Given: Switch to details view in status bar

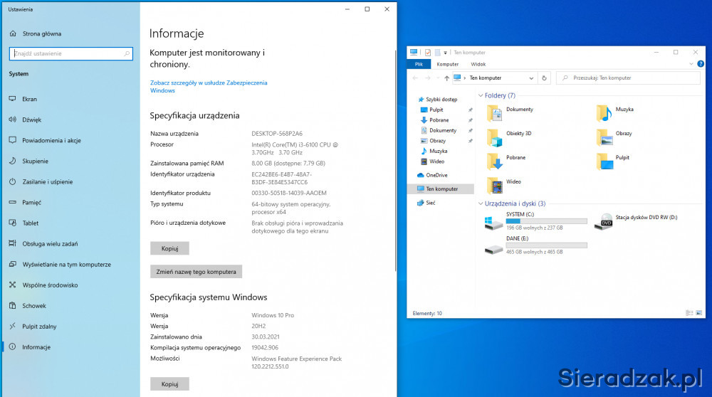Looking at the screenshot, I should pos(689,313).
